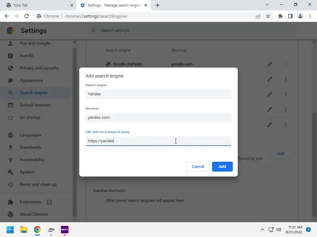Open the NZXT taskbar app
The image size is (317, 237).
[65, 230]
